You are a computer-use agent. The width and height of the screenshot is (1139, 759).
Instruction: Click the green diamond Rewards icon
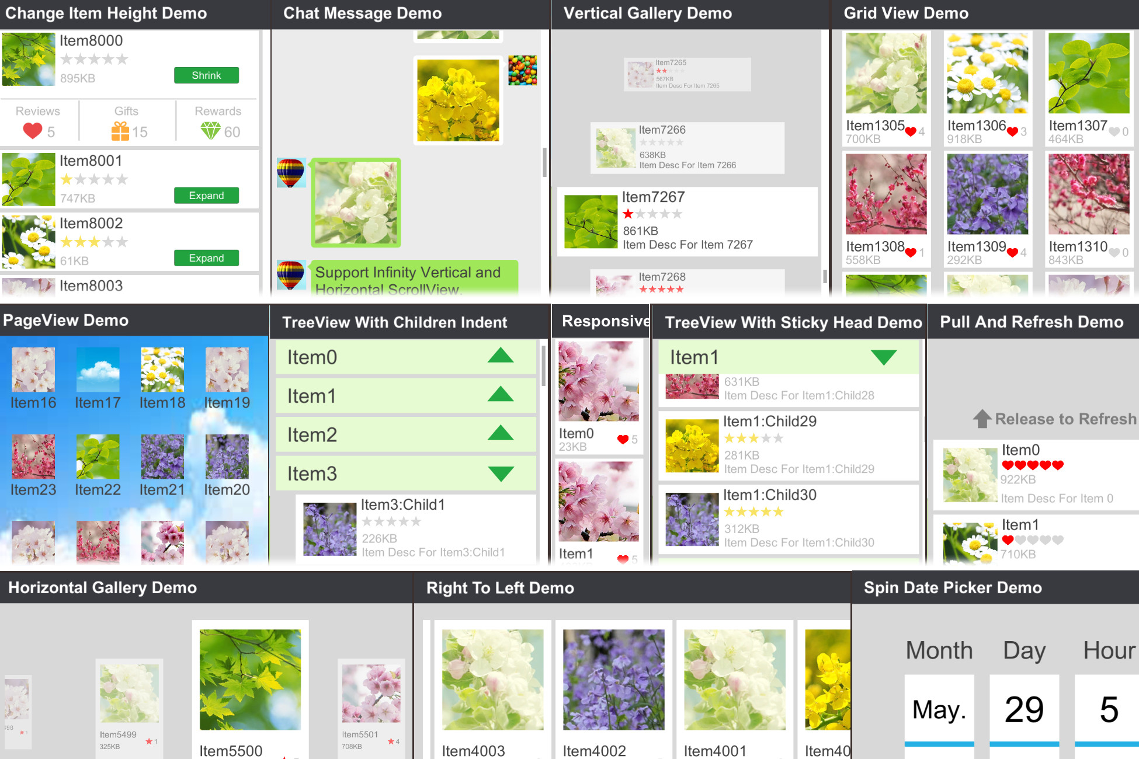pos(210,131)
